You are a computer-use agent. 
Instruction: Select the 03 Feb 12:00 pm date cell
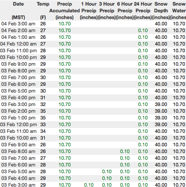coord(18,125)
